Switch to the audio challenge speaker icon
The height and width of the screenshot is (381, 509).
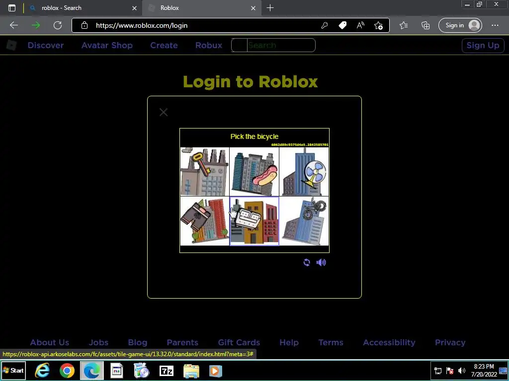pyautogui.click(x=321, y=262)
